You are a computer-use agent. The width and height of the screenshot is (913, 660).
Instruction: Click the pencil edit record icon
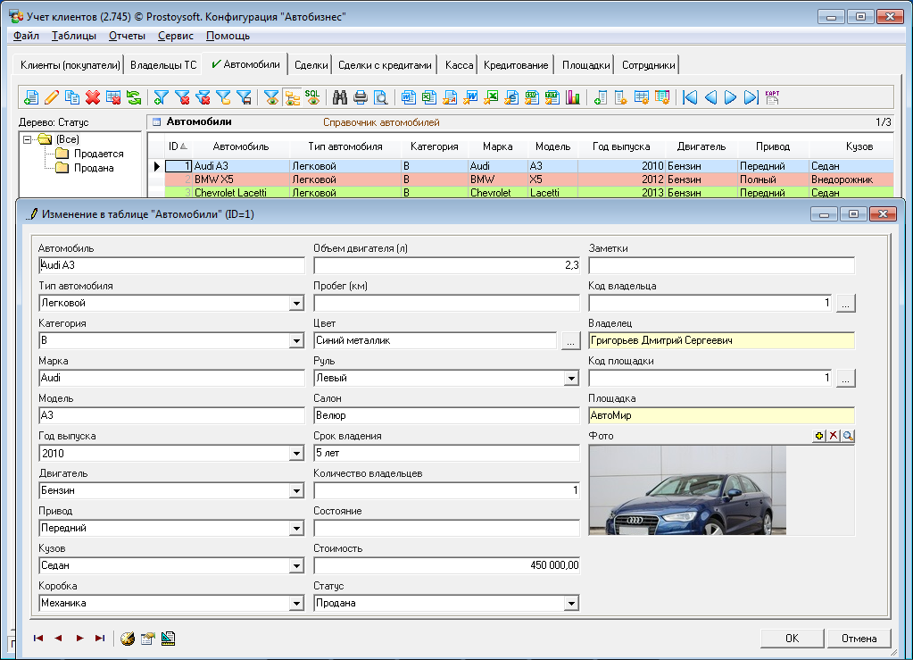52,97
